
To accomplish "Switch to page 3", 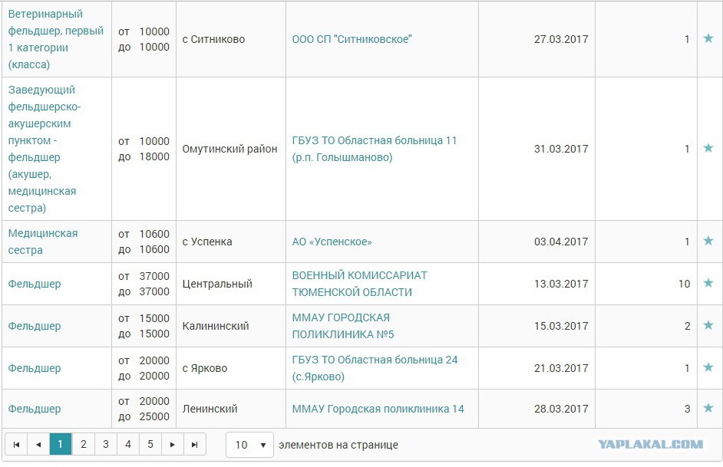I will point(106,445).
